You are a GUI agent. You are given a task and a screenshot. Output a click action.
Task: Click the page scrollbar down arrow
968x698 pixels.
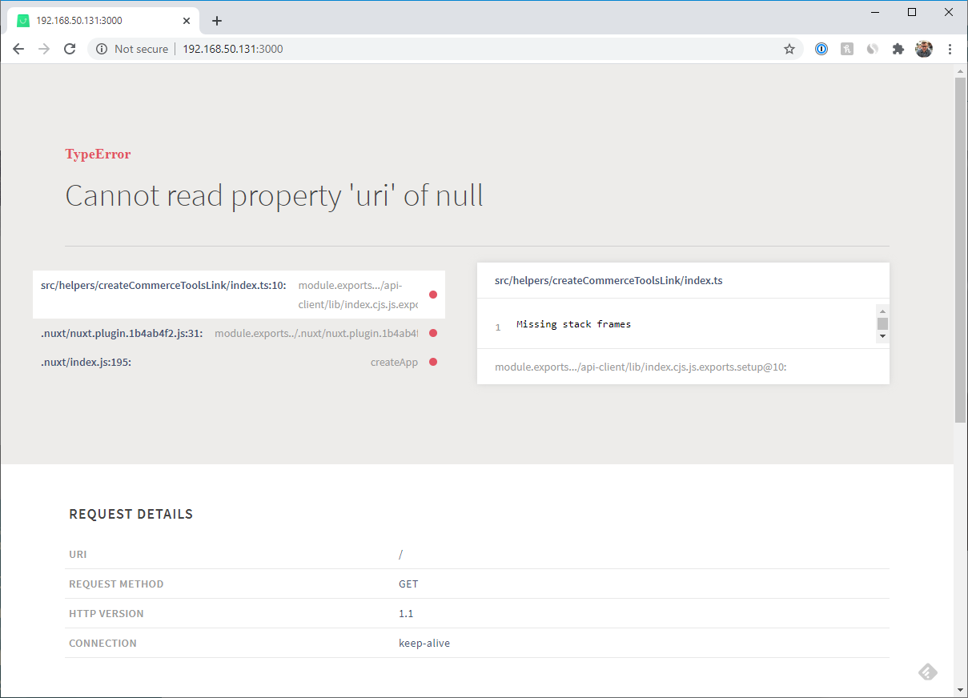tap(961, 689)
